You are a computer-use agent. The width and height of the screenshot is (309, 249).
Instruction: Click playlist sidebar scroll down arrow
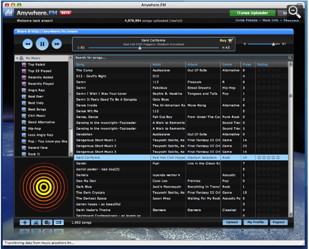click(70, 154)
